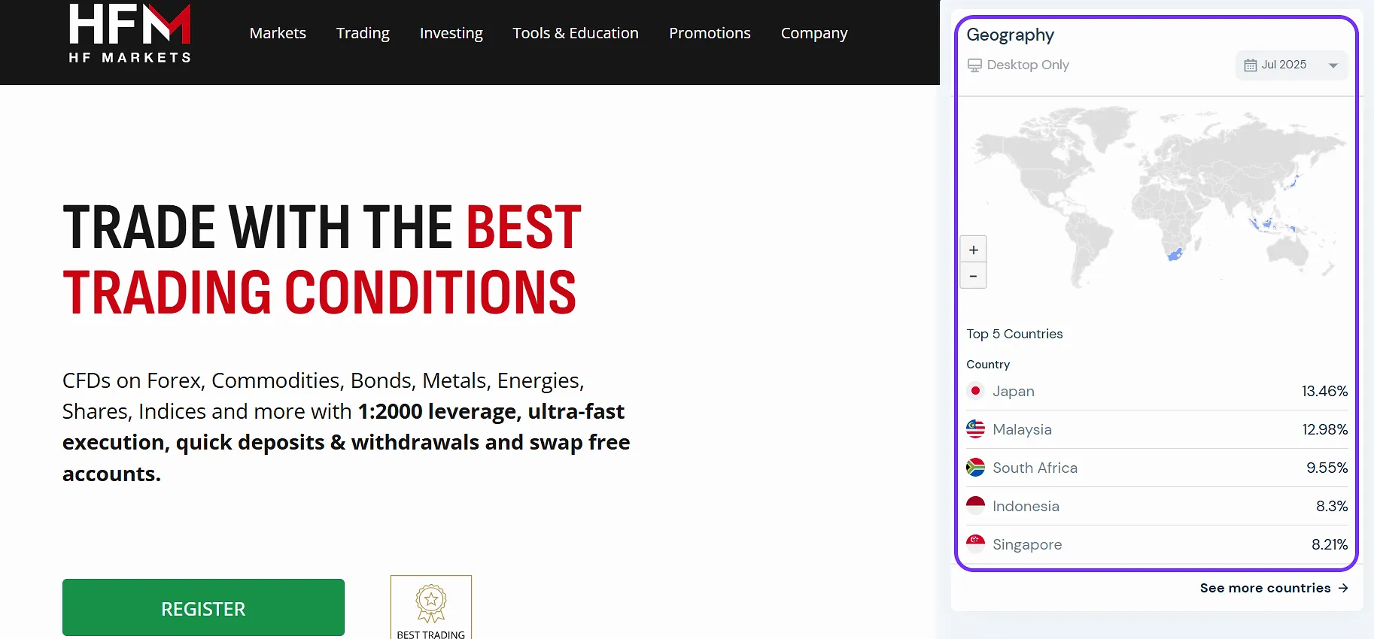Open the Trading menu
This screenshot has height=639, width=1374.
click(363, 33)
